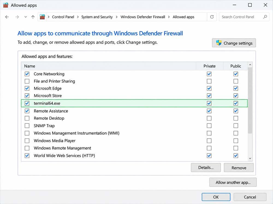Toggle Remote Assistance Private checkbox

[209, 111]
